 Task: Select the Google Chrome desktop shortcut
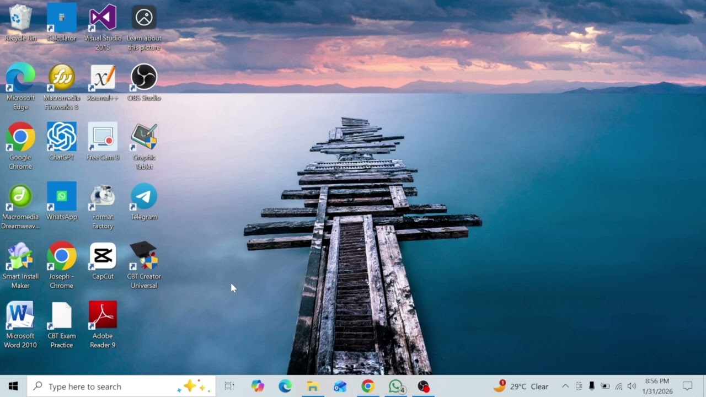[x=20, y=147]
